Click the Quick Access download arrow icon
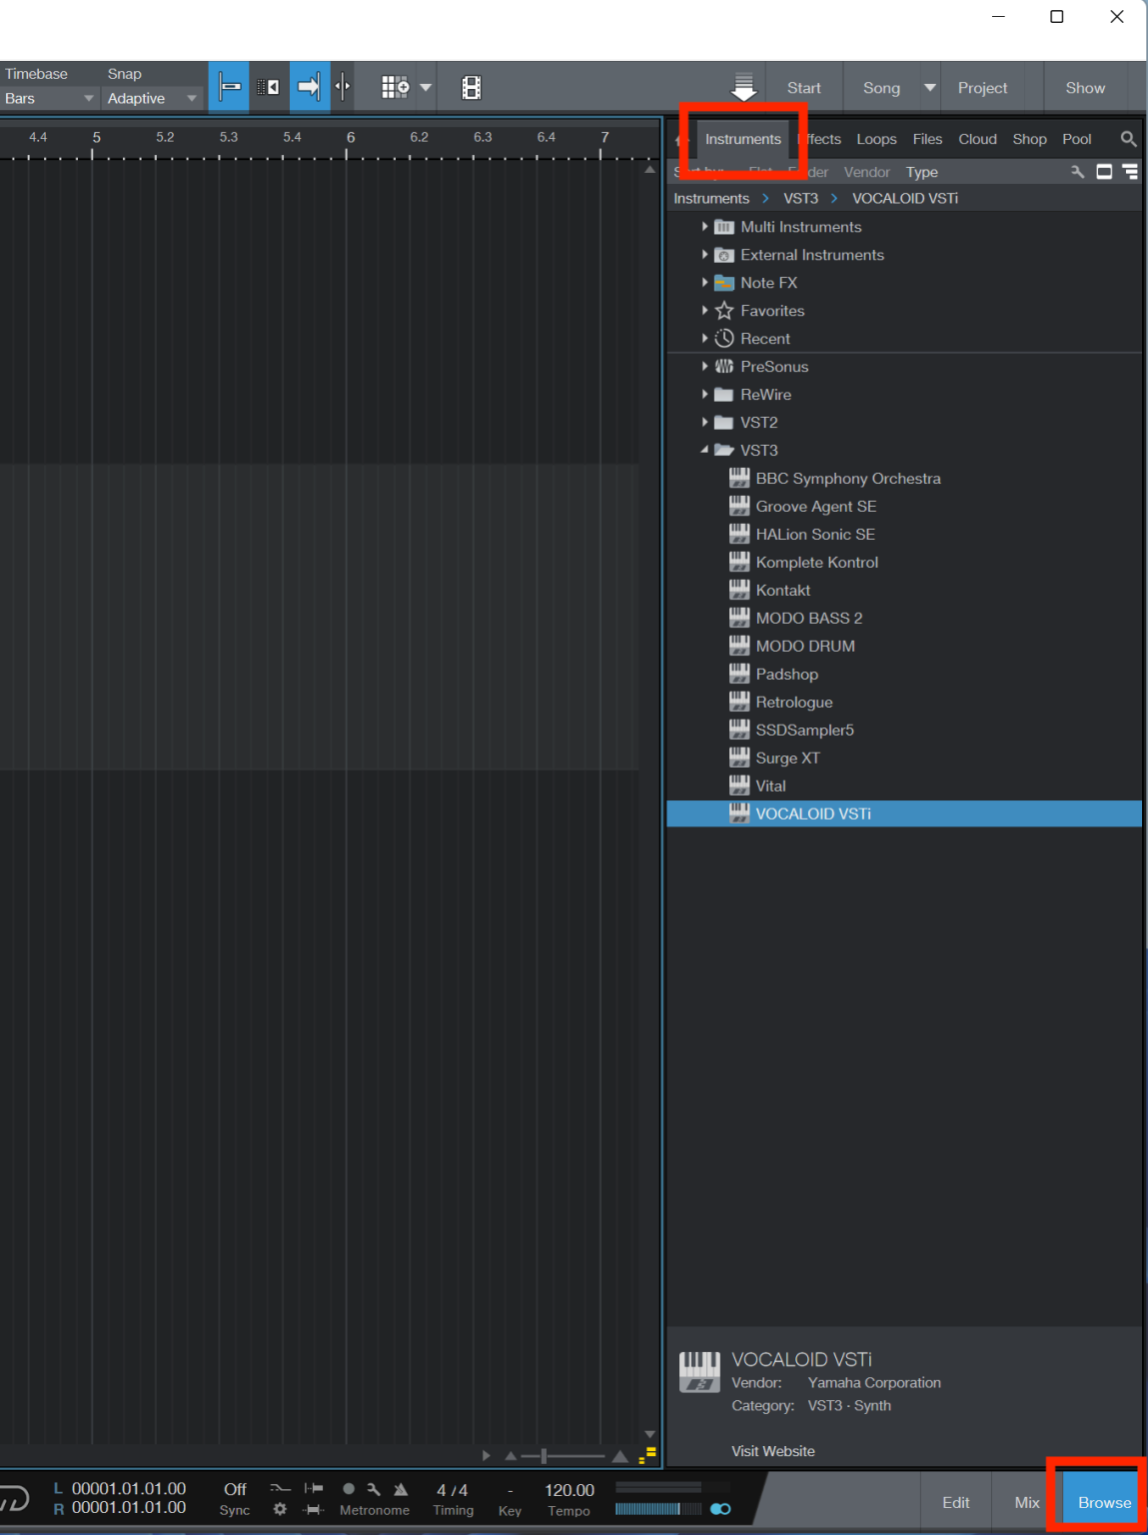Viewport: 1148px width, 1535px height. [x=743, y=87]
